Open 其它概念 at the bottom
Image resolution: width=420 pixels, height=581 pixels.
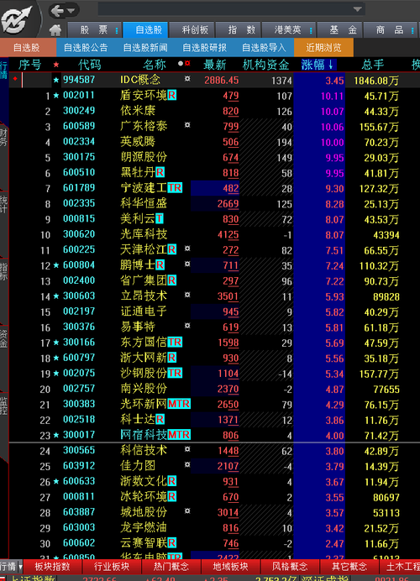[349, 567]
